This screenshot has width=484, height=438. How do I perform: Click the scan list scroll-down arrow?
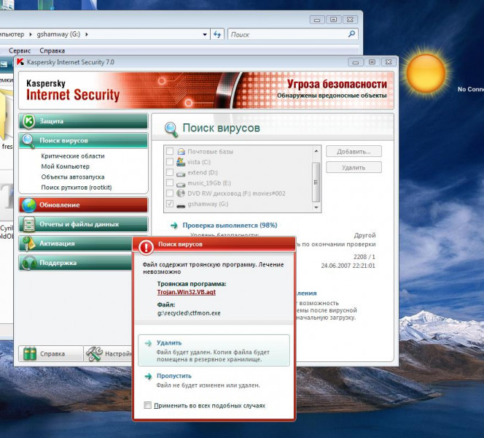(x=316, y=207)
